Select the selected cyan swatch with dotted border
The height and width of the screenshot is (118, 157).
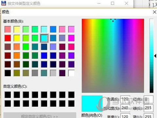click(44, 38)
